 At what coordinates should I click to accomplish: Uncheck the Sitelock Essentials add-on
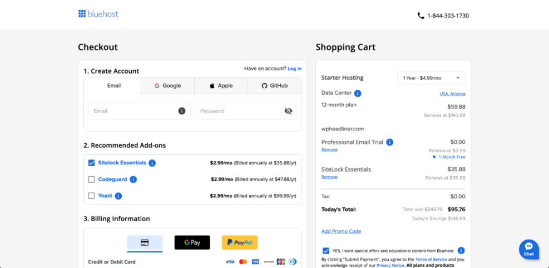(x=91, y=163)
